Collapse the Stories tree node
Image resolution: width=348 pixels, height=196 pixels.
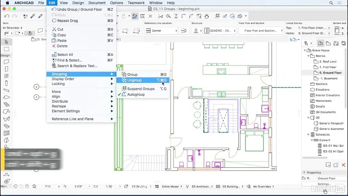click(x=308, y=56)
